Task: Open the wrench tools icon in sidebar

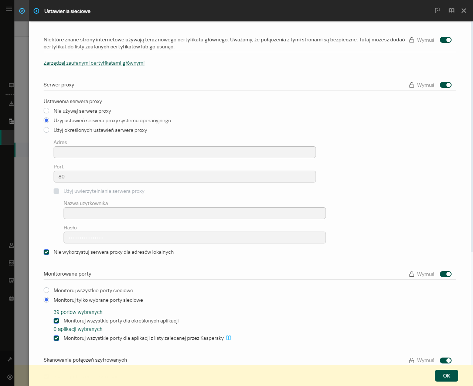Action: pos(11,359)
